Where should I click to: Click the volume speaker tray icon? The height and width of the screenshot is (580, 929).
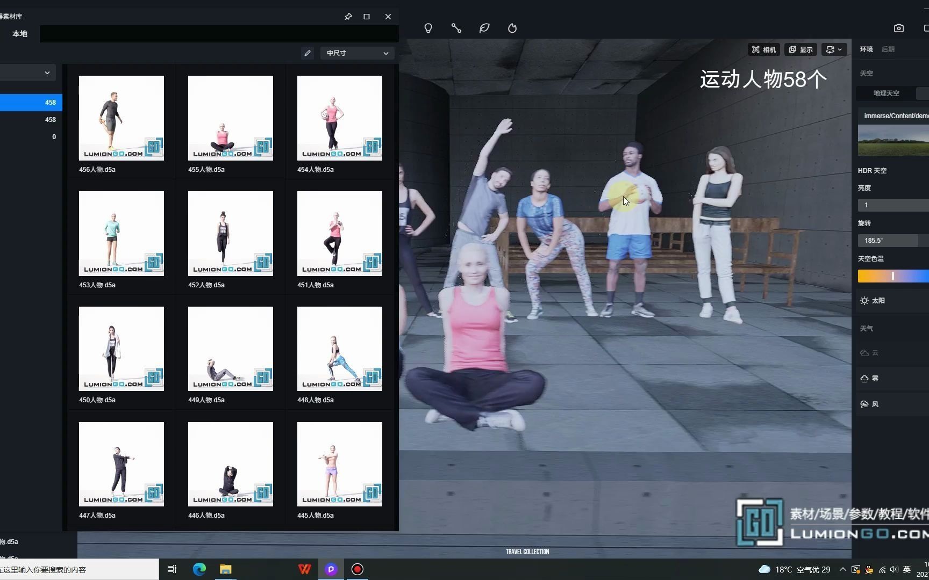click(x=894, y=569)
